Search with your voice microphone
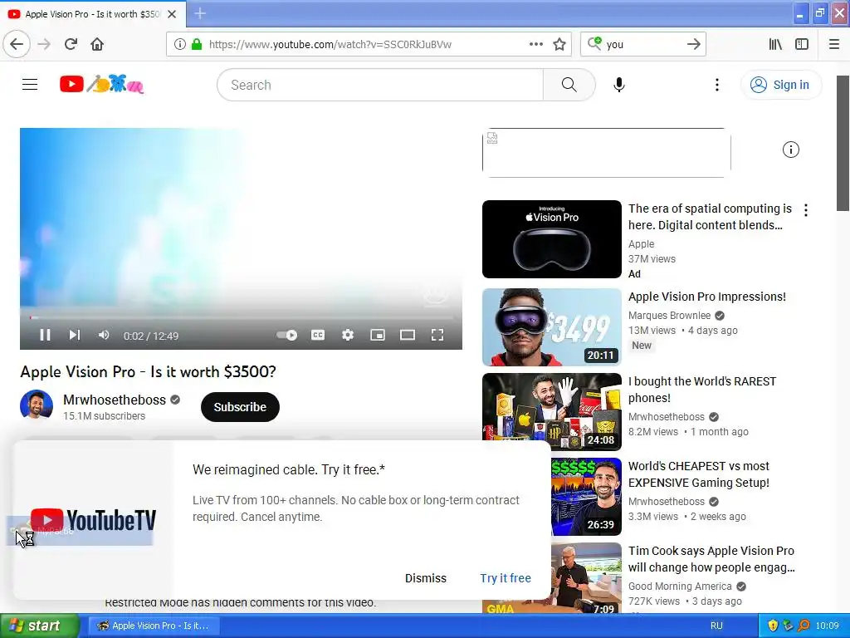 [619, 85]
